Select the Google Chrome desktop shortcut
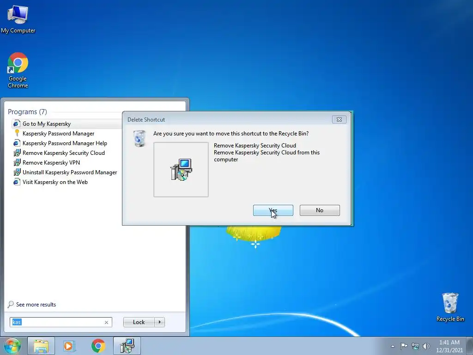The width and height of the screenshot is (473, 355). pos(18,70)
